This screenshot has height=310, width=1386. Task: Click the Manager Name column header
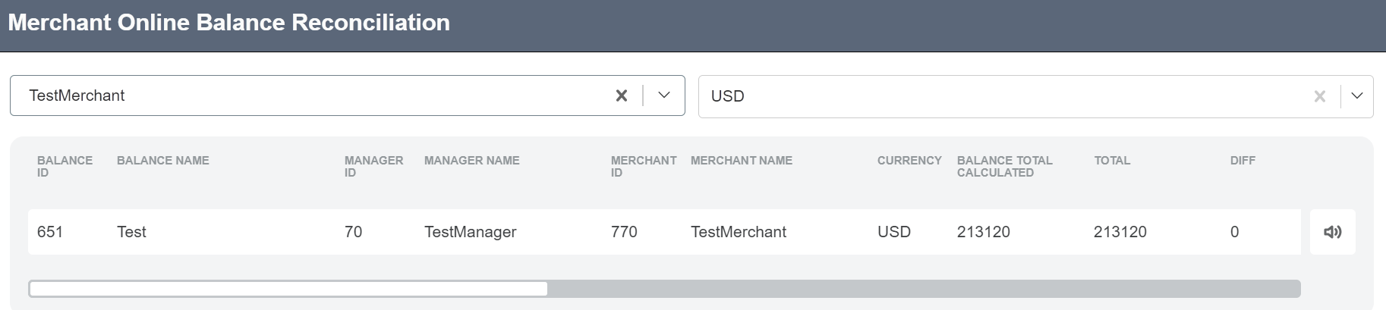pos(471,161)
